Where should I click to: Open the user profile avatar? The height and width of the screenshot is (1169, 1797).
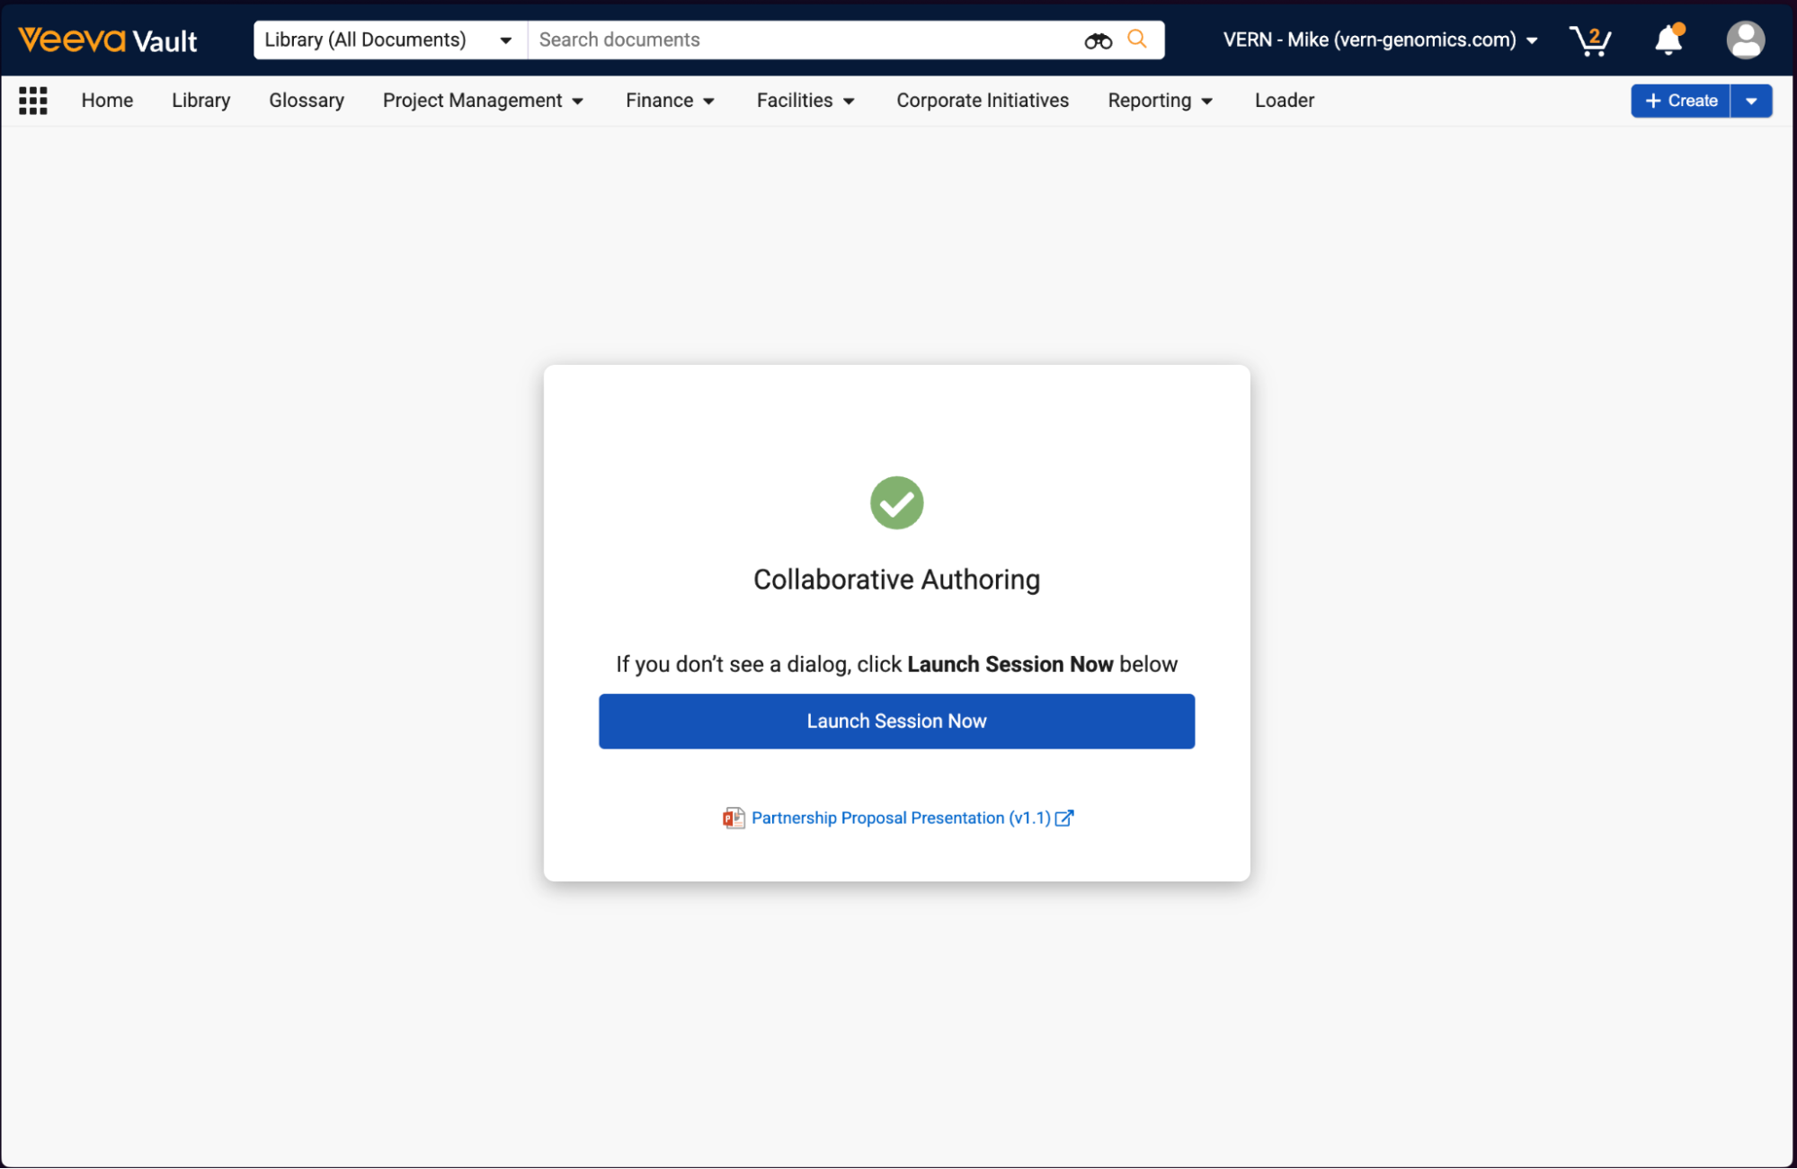click(1745, 40)
